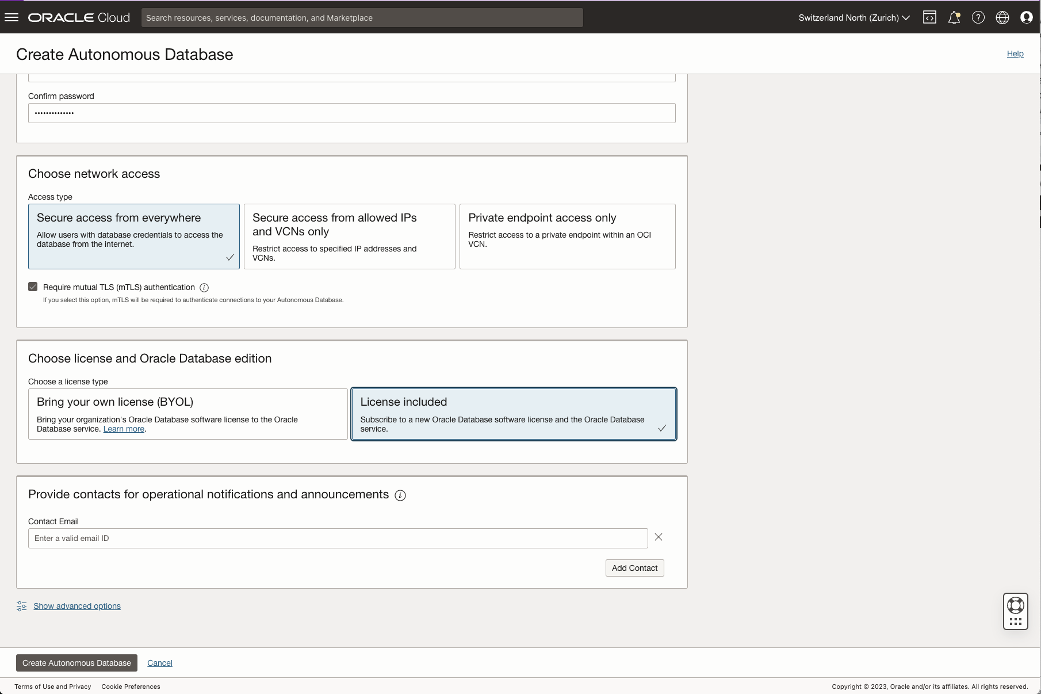Viewport: 1041px width, 694px height.
Task: Choose Bring your own license (BYOL)
Action: pyautogui.click(x=187, y=414)
